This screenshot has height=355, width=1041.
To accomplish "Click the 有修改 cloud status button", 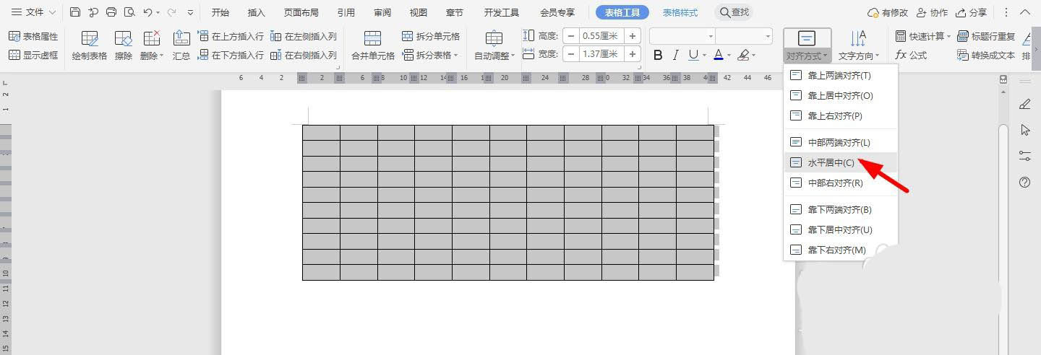I will point(887,12).
